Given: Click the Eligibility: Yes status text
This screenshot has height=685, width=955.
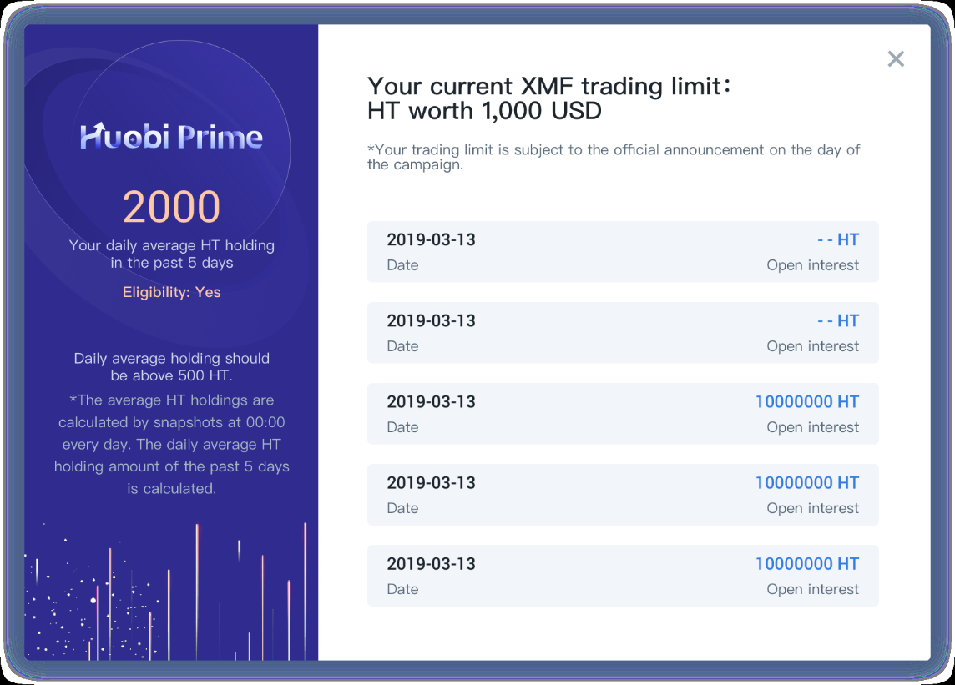Looking at the screenshot, I should [x=172, y=292].
